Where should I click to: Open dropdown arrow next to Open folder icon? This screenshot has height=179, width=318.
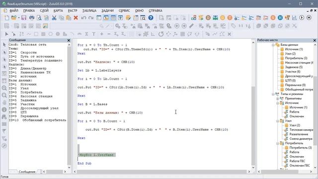pyautogui.click(x=19, y=18)
